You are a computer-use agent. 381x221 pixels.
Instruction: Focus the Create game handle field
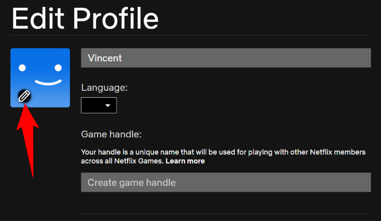tap(225, 182)
